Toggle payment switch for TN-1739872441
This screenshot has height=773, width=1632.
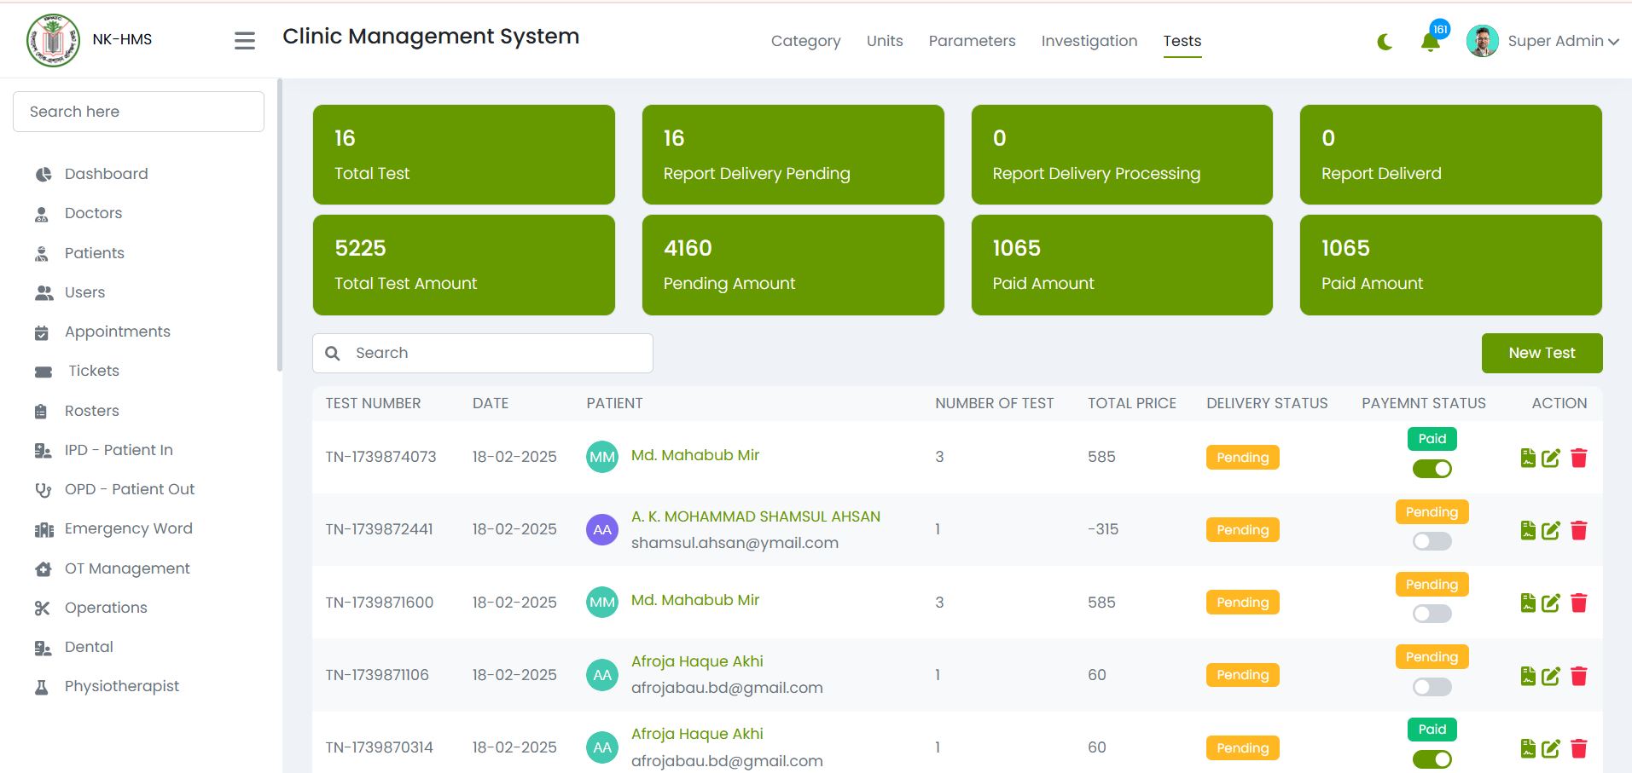pyautogui.click(x=1432, y=541)
